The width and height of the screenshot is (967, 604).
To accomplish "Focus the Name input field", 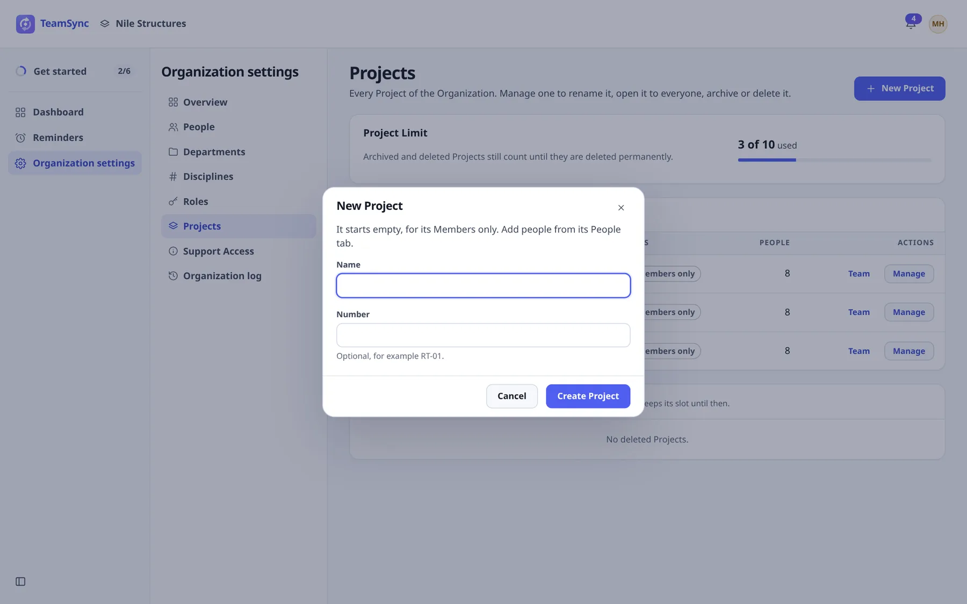I will [483, 286].
